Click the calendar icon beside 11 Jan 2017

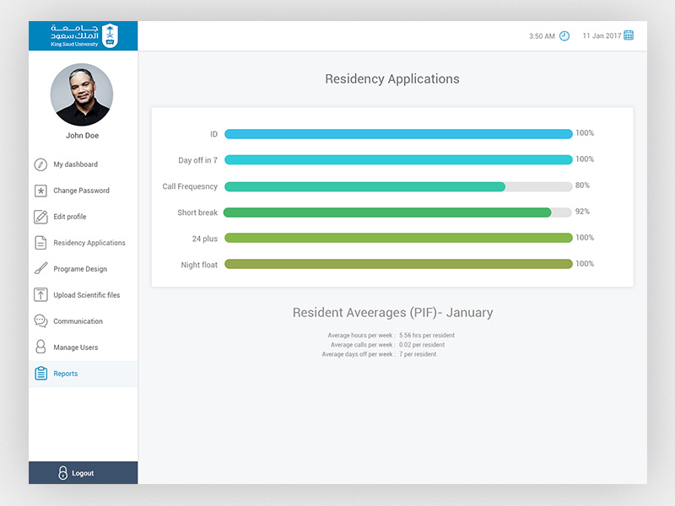point(628,35)
